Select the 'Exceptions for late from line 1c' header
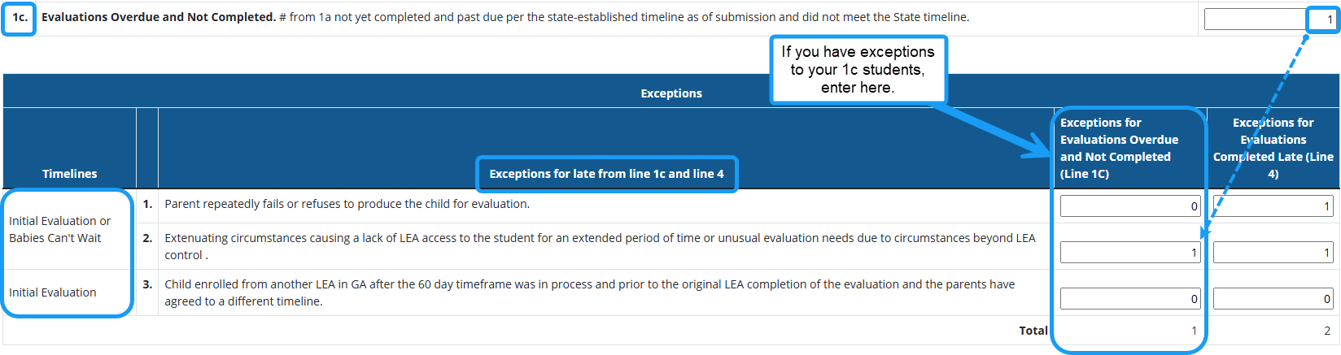 606,174
